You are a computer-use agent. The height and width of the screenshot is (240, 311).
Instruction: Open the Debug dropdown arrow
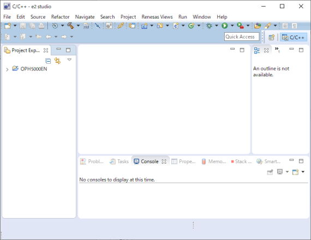click(x=217, y=26)
